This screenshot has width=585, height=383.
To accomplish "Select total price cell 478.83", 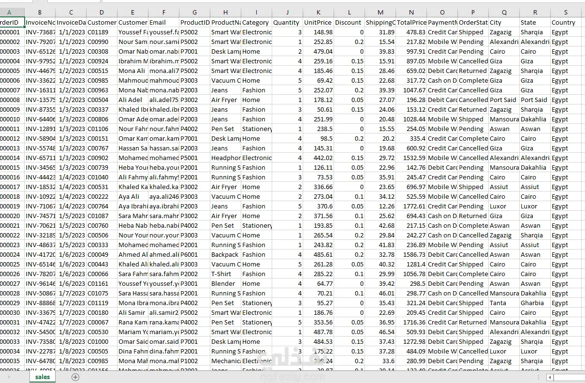I will coord(411,32).
